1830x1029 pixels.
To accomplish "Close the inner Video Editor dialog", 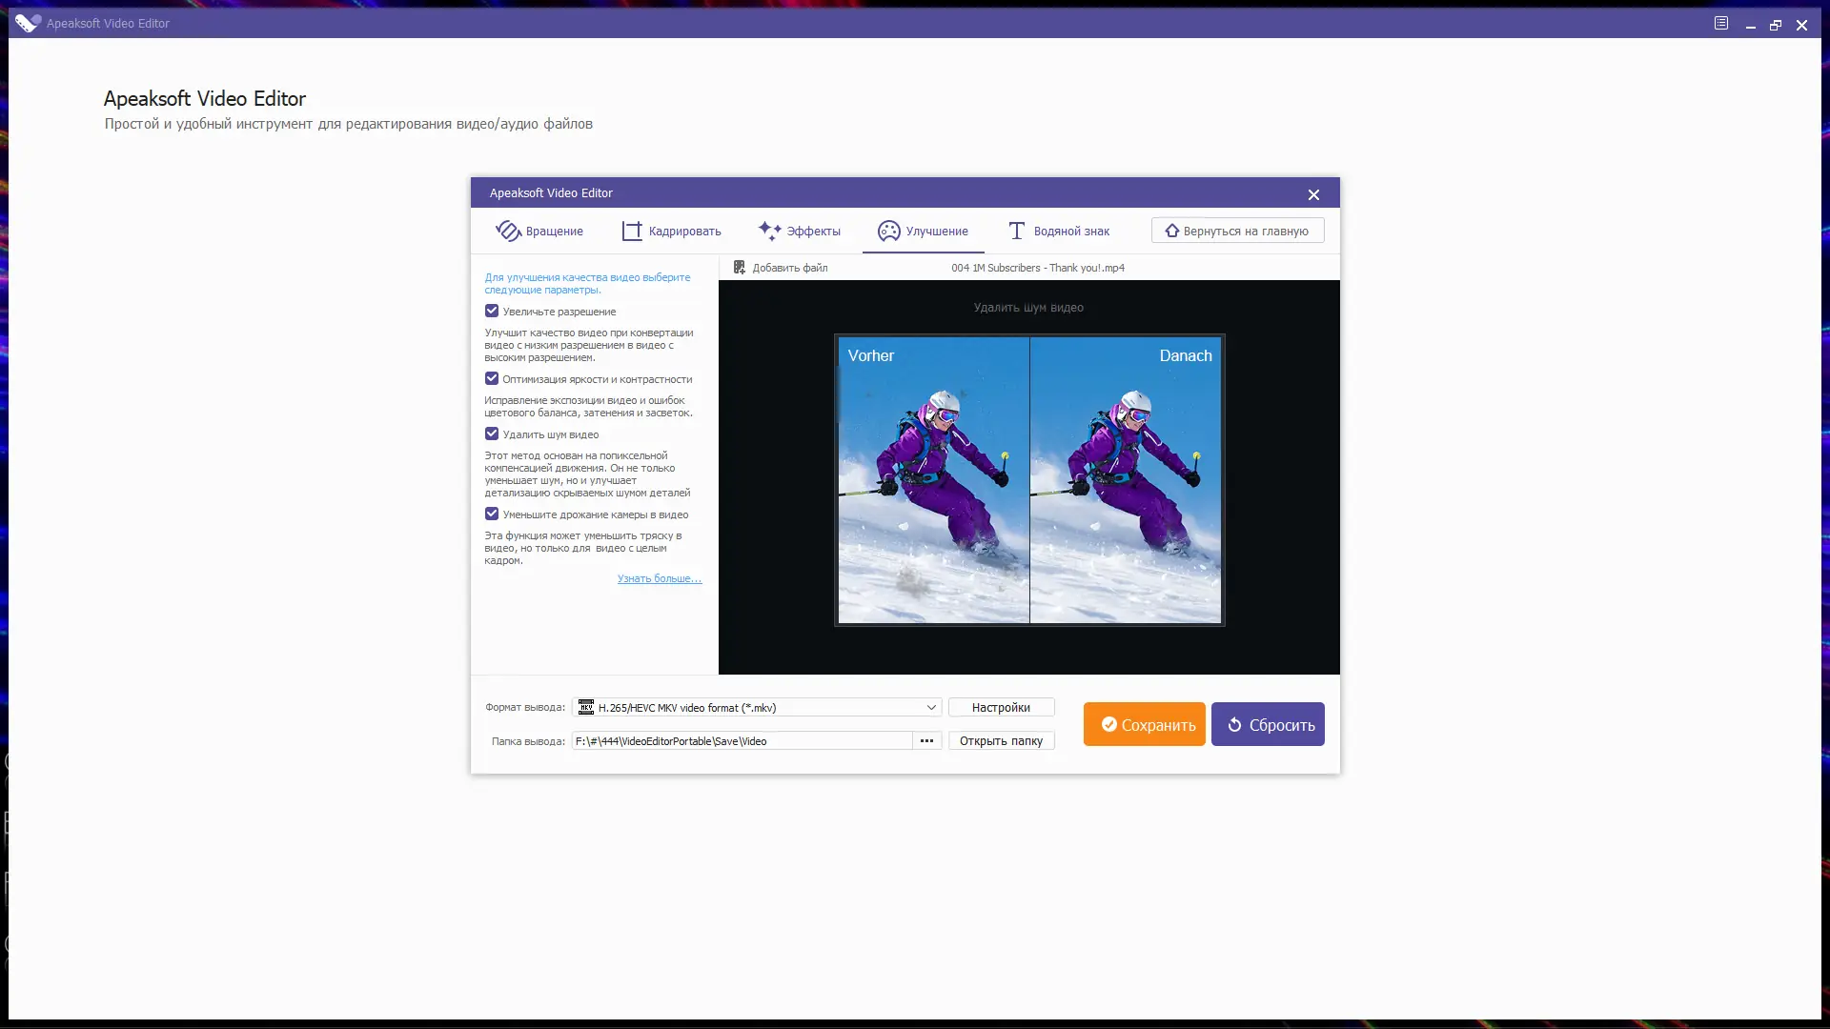I will coord(1313,194).
